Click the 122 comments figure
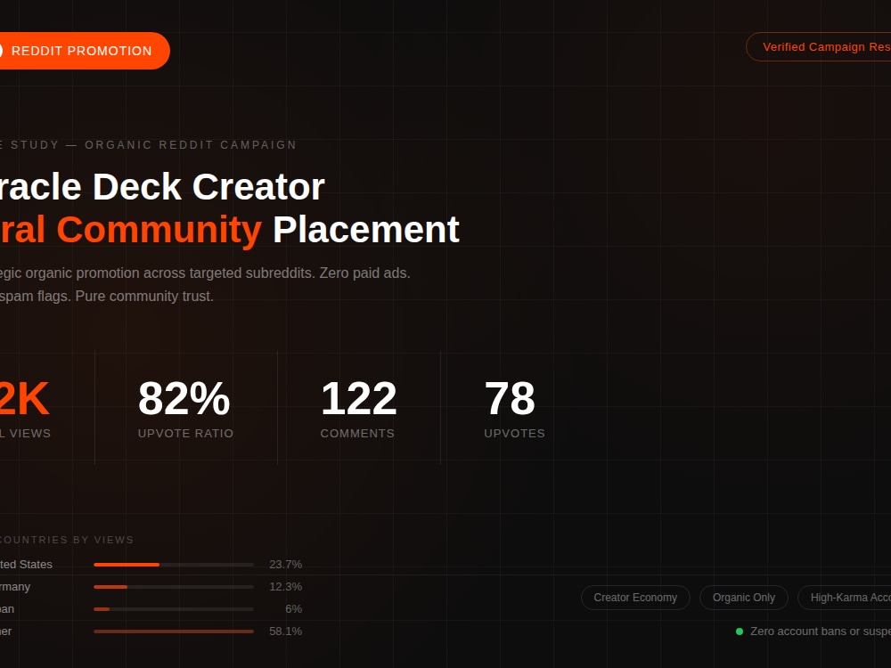The width and height of the screenshot is (891, 668). point(358,398)
